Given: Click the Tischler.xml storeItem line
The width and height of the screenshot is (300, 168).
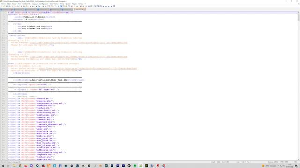Looking at the screenshot, I should (x=31, y=157).
